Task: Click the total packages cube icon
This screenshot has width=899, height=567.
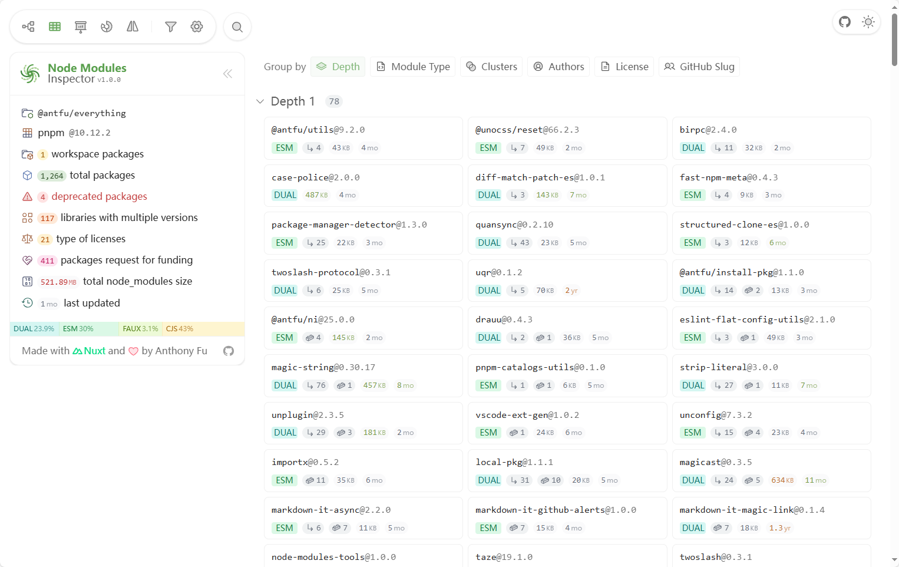Action: (x=27, y=175)
